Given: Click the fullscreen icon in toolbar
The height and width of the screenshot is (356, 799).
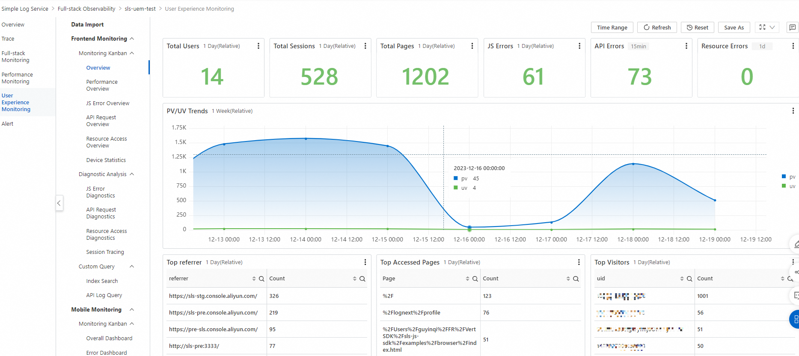Looking at the screenshot, I should tap(762, 27).
